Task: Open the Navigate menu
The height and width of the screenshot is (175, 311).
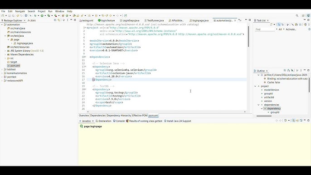Action: 20,11
